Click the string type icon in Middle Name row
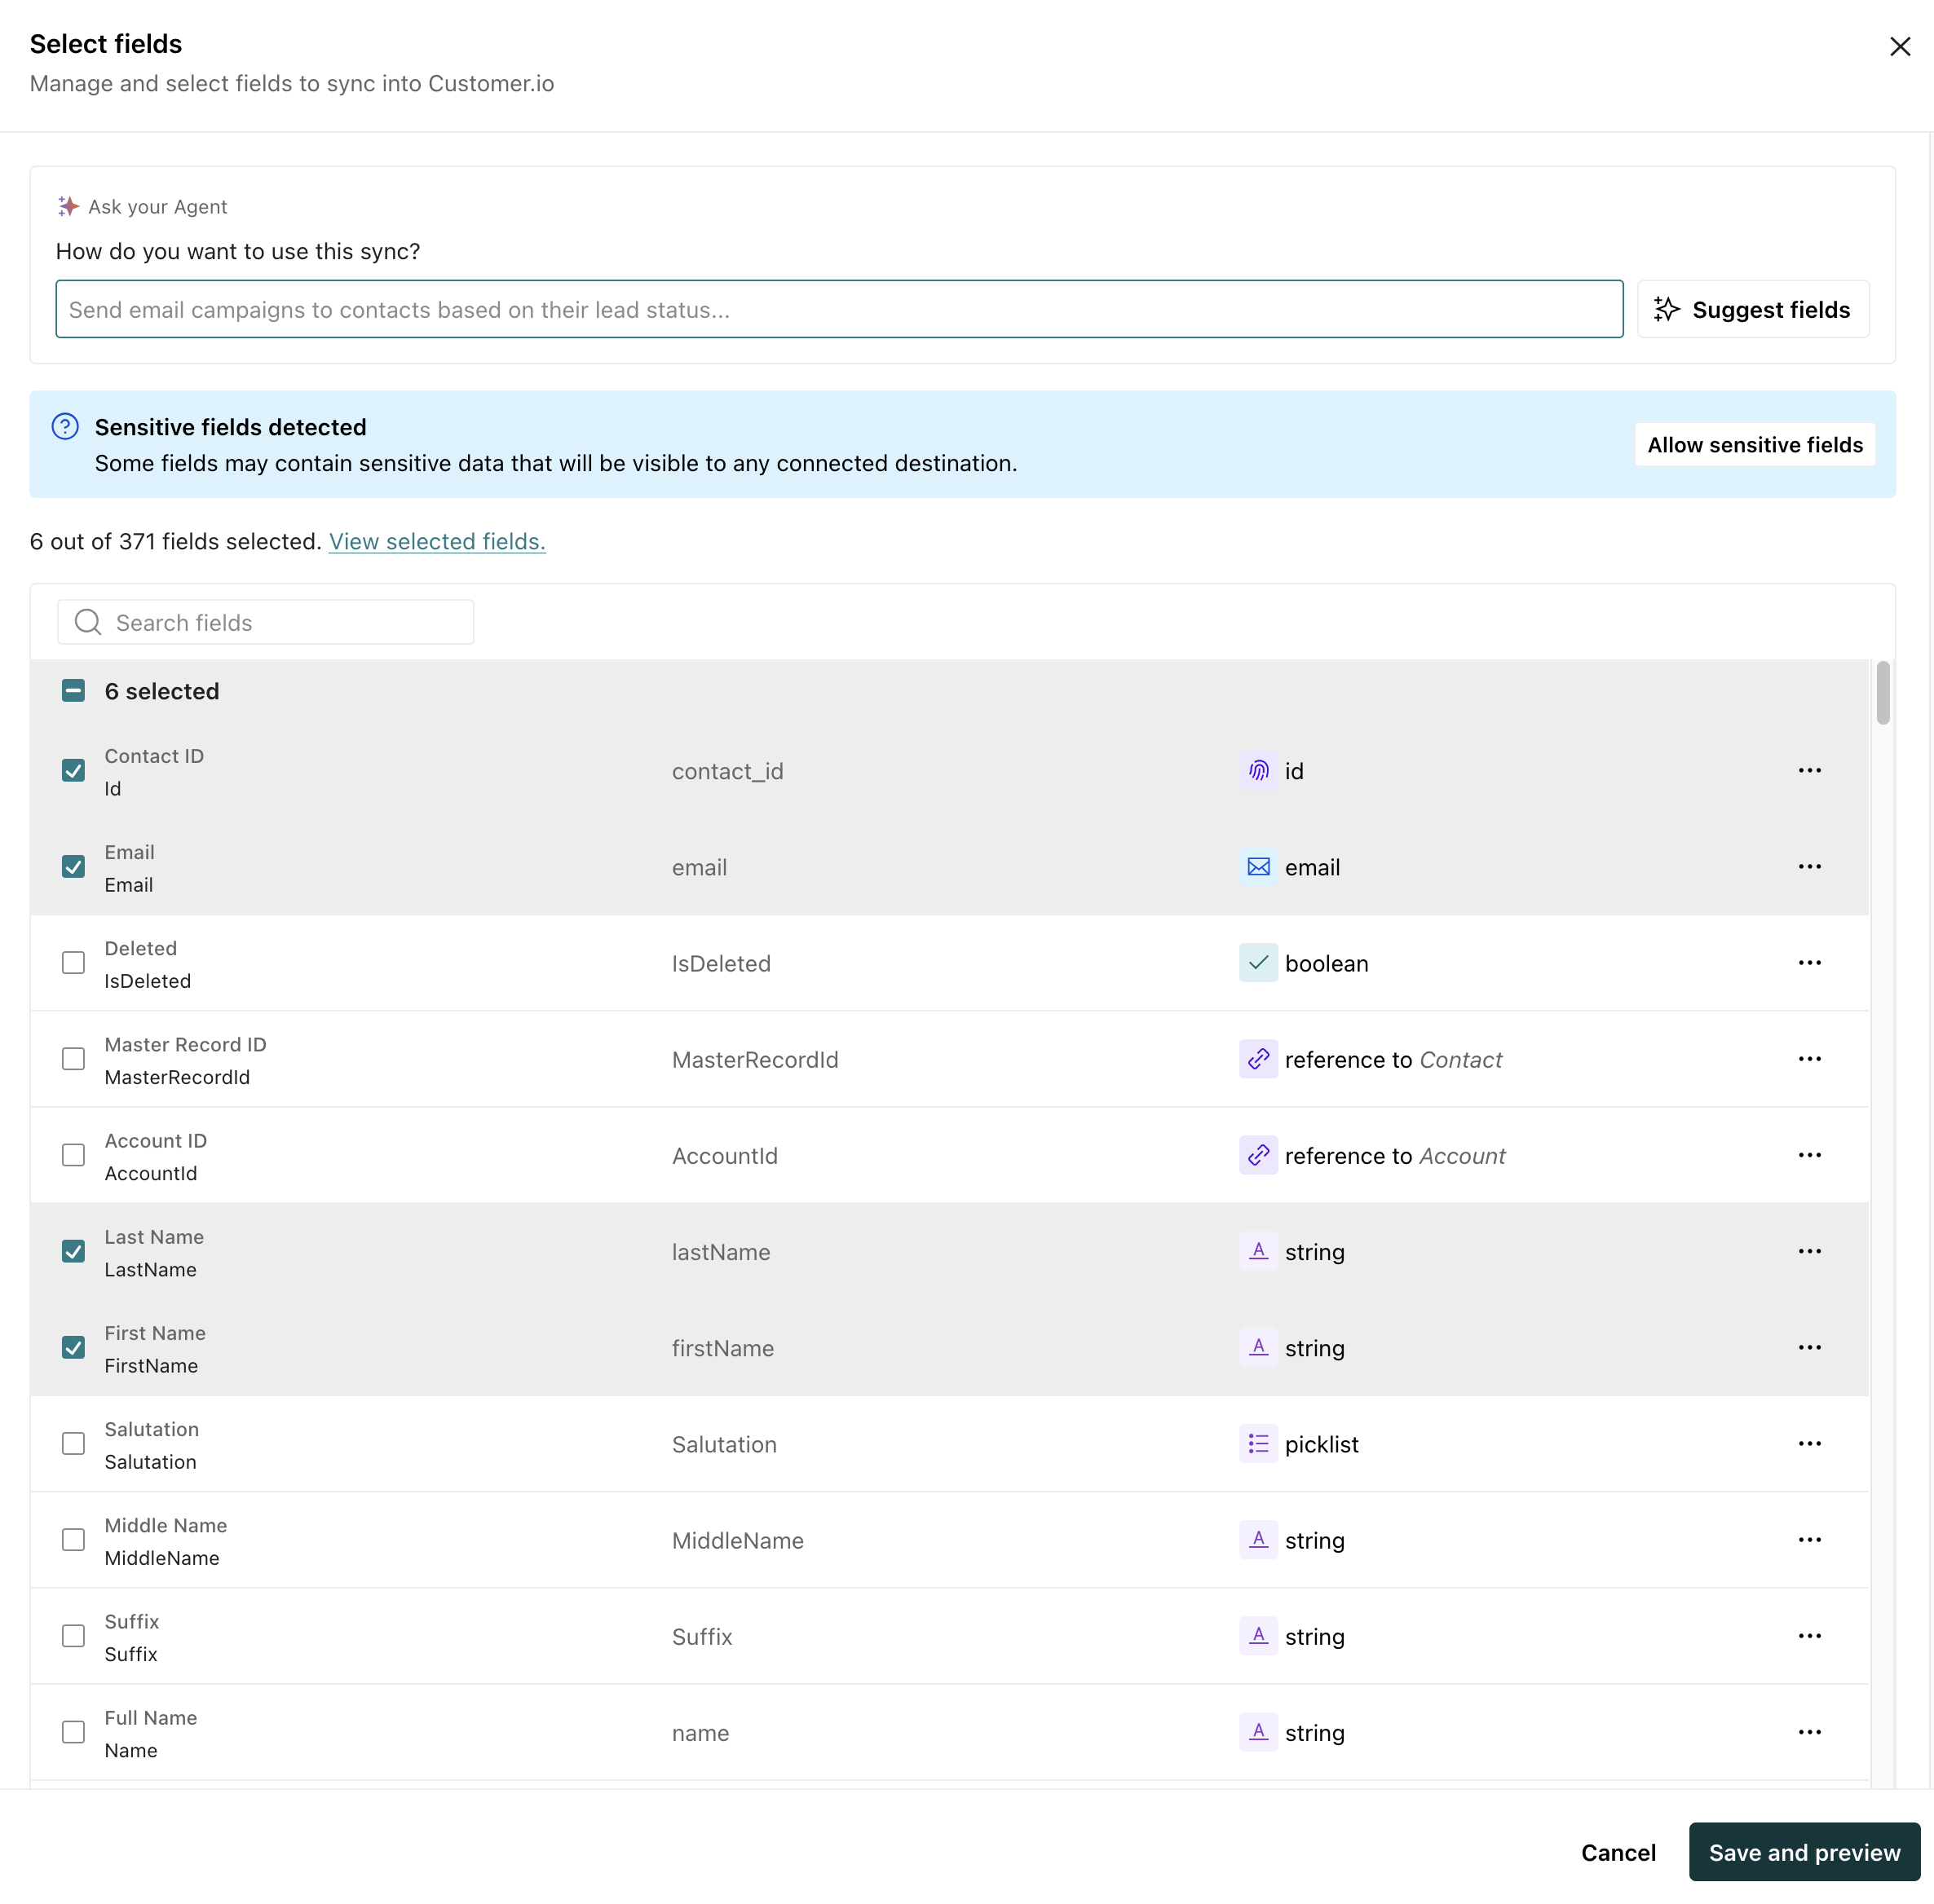 point(1257,1539)
